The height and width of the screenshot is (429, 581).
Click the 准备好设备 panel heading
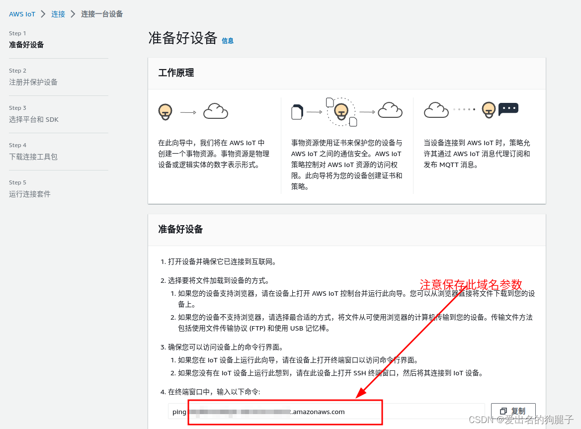tap(180, 229)
